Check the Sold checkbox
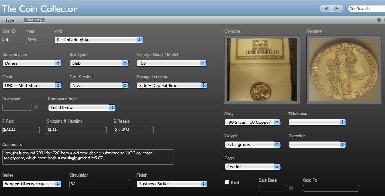 (227, 182)
